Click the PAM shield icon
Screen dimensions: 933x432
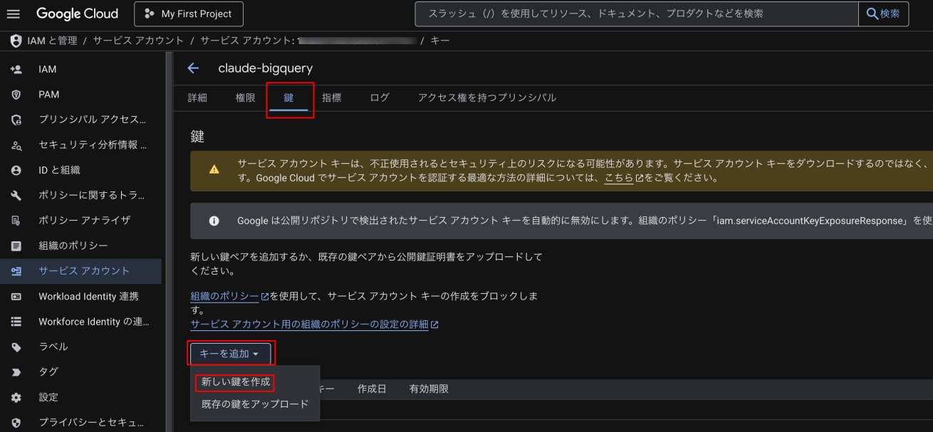[x=15, y=95]
